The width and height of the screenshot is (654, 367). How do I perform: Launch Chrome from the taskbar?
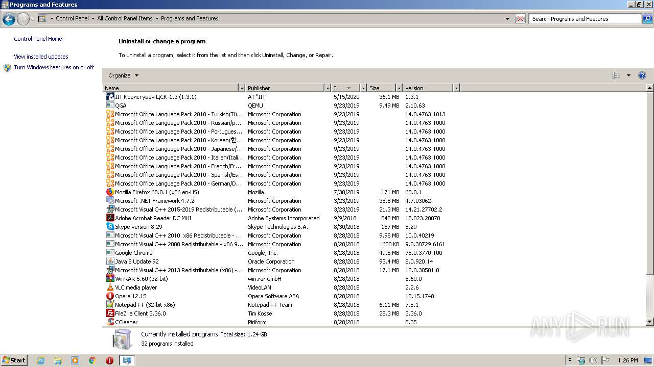click(x=92, y=360)
